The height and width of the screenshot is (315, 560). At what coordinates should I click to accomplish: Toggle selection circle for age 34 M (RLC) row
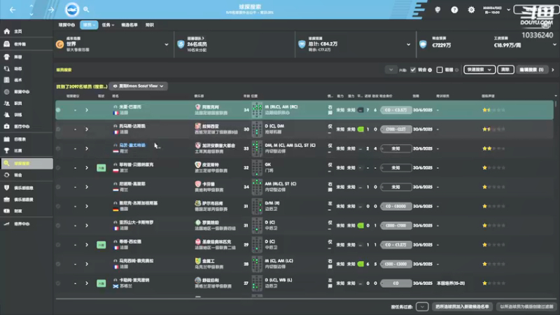coord(58,110)
